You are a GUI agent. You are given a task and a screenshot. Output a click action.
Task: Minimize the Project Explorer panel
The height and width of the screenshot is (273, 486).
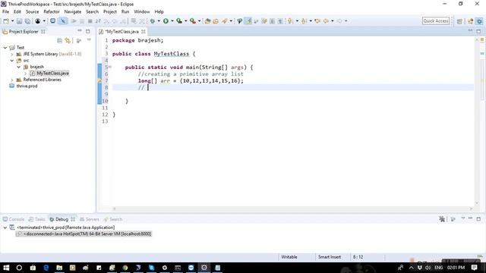(x=80, y=31)
